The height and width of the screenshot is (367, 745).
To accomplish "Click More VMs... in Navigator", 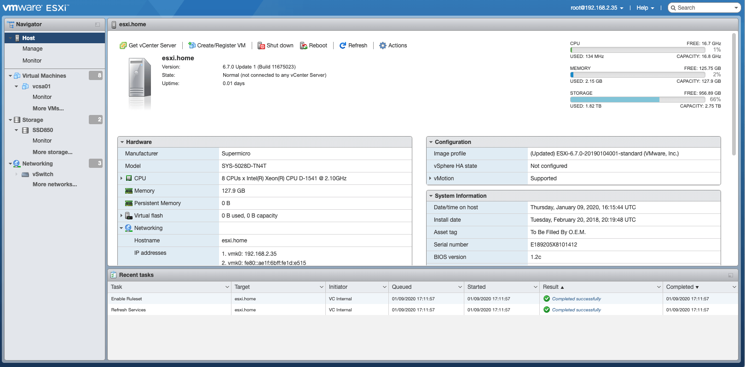I will point(48,109).
